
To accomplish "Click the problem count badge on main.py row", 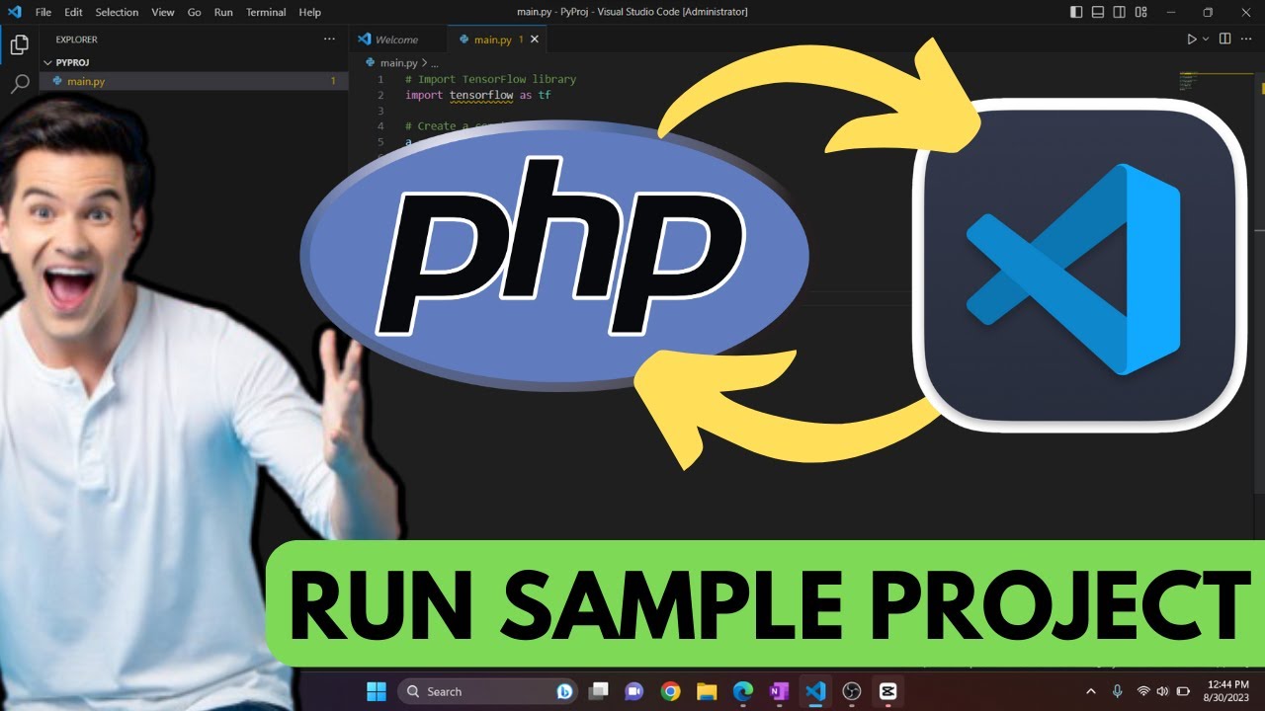I will click(333, 81).
